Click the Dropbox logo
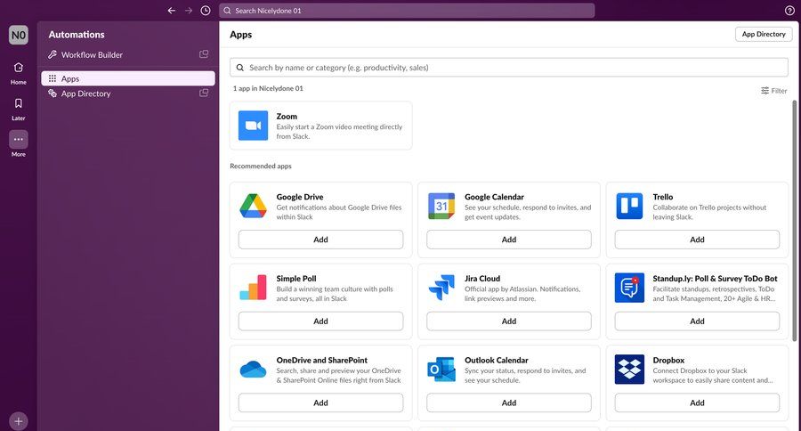Viewport: 801px width, 431px height. (x=629, y=370)
